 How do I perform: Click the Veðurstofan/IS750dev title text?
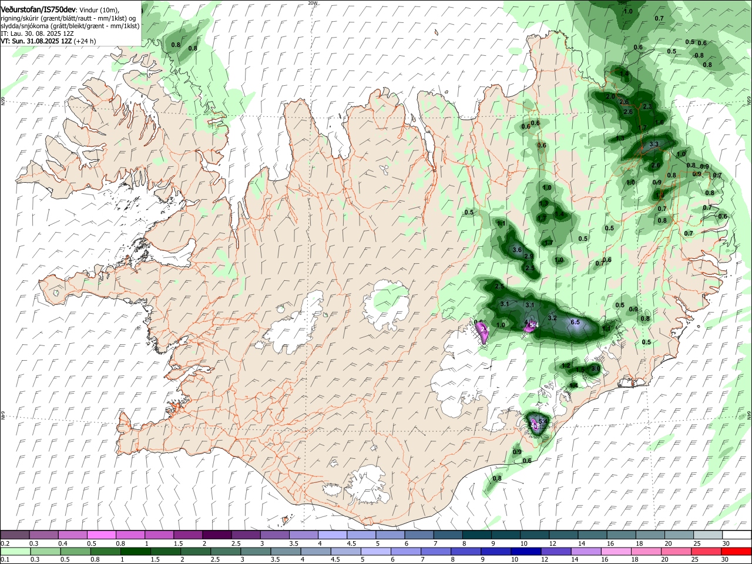coord(38,9)
